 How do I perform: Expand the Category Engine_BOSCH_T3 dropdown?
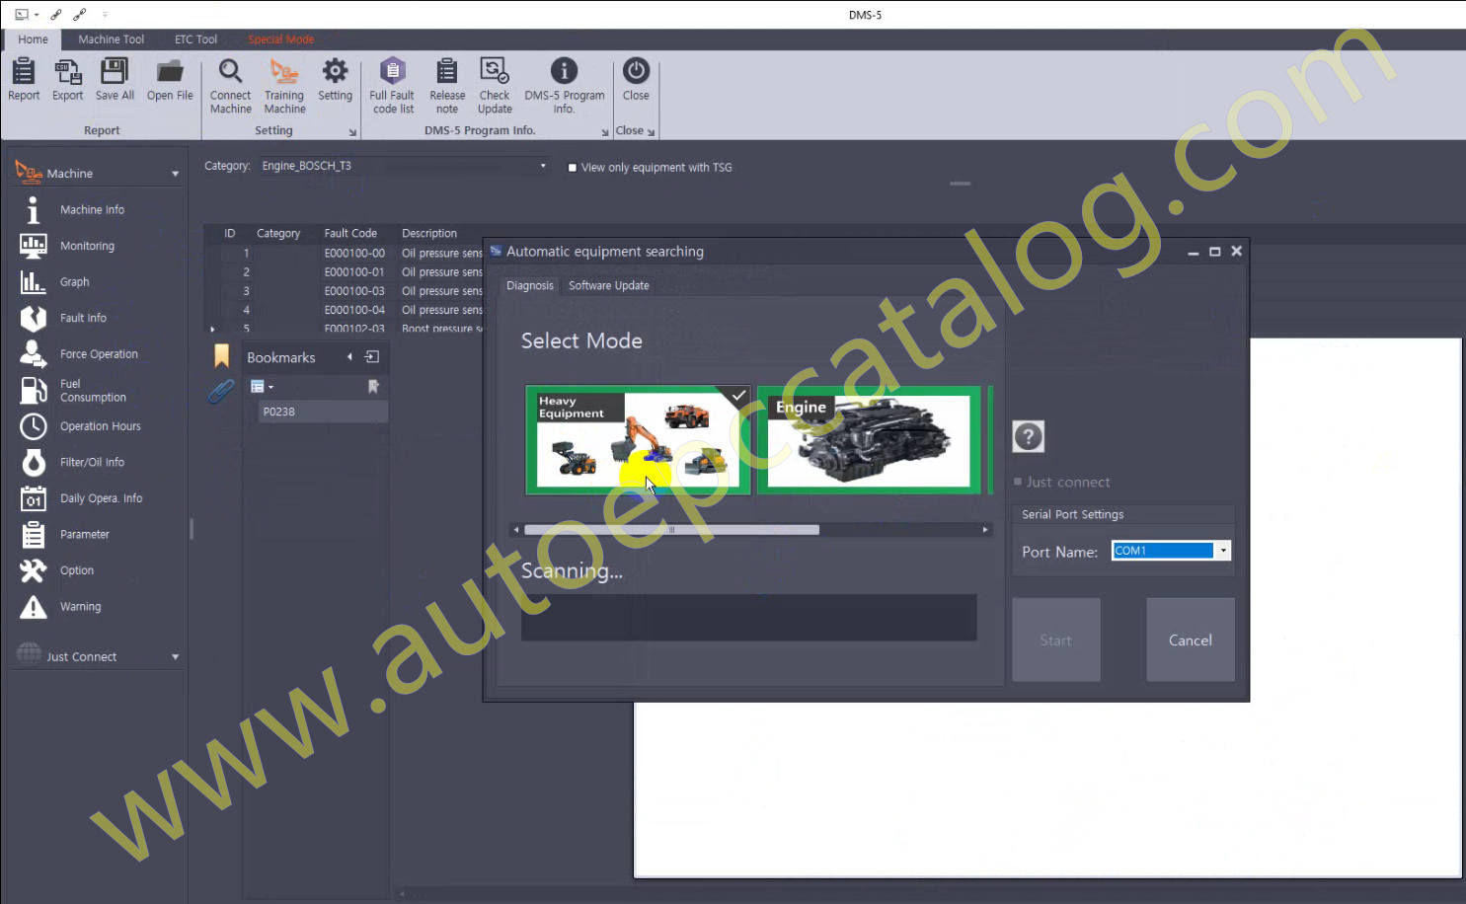click(x=543, y=166)
